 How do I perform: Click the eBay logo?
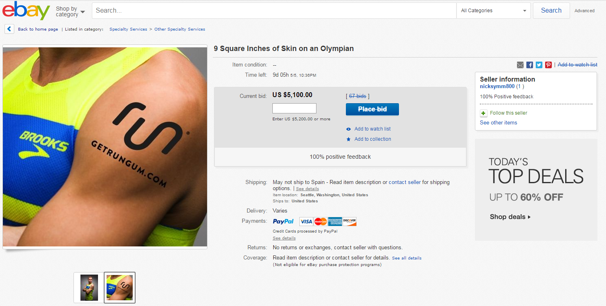(x=26, y=11)
